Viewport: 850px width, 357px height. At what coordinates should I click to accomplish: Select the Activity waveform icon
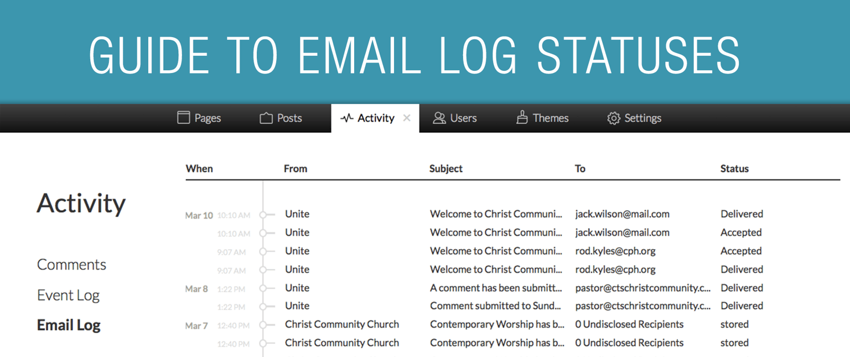point(346,117)
